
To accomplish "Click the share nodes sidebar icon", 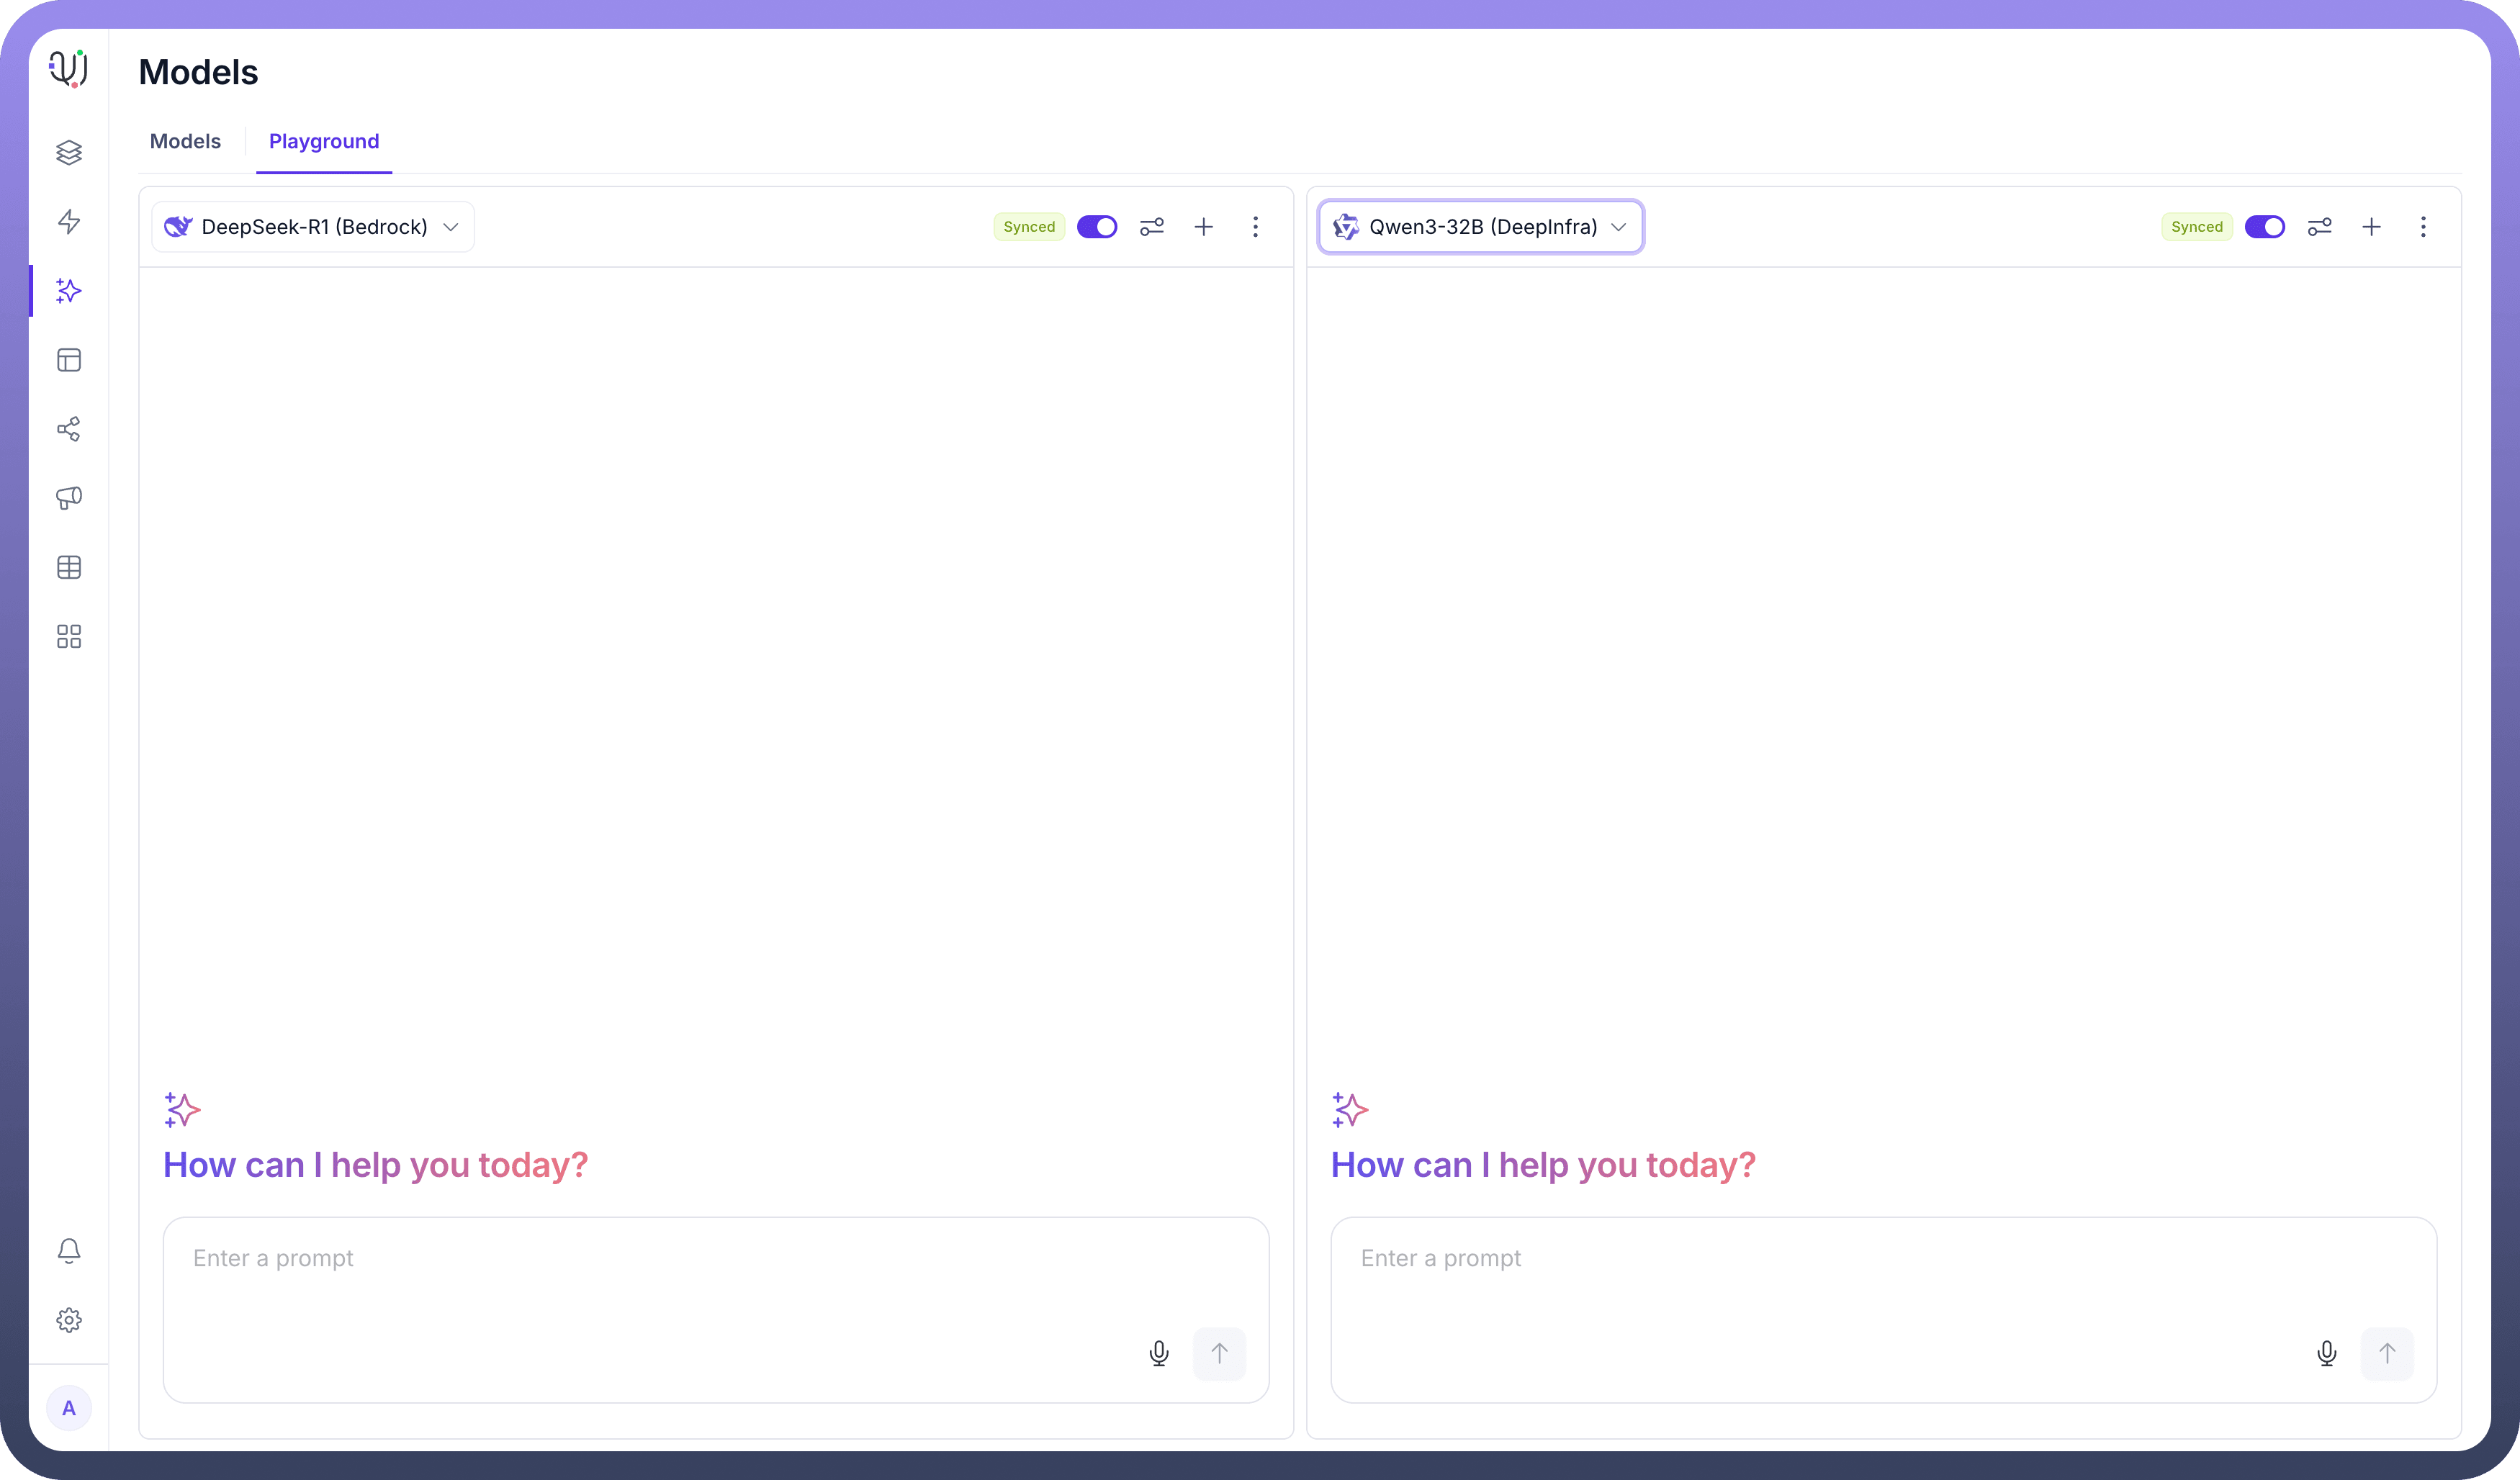I will [69, 429].
